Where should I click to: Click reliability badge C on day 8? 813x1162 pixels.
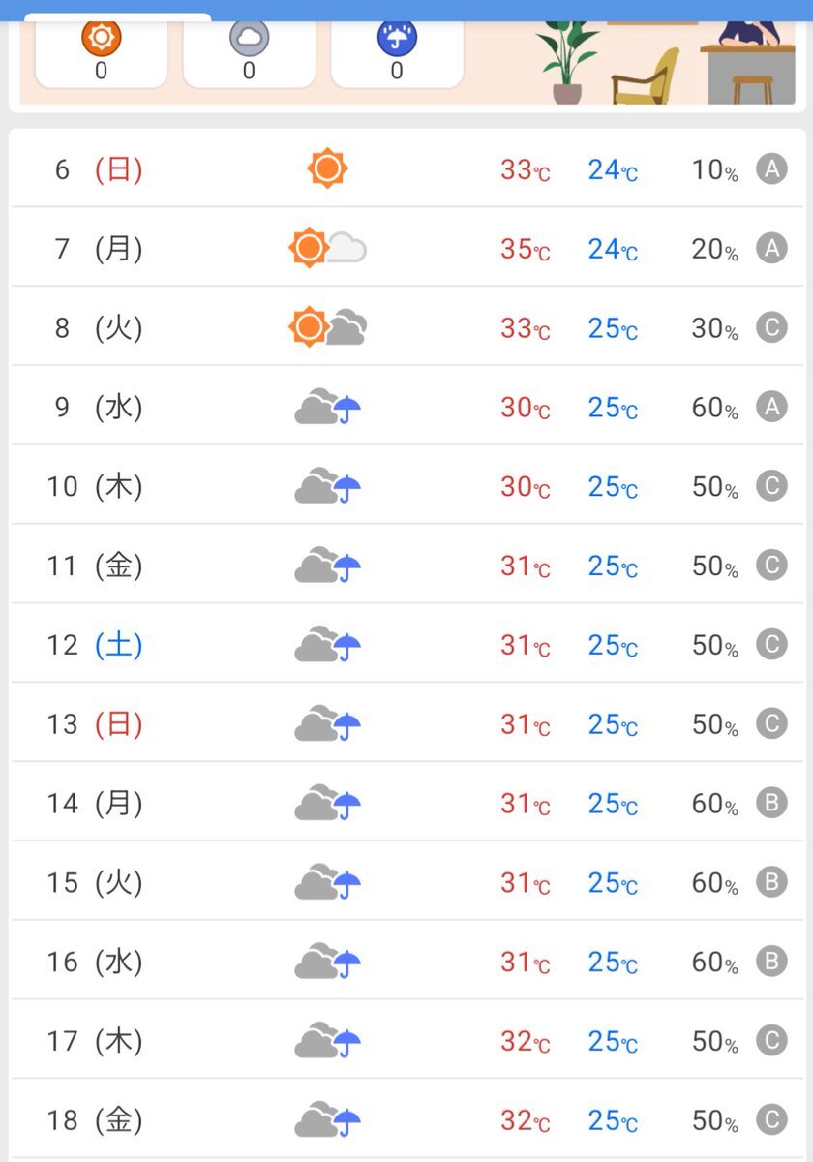pos(771,328)
